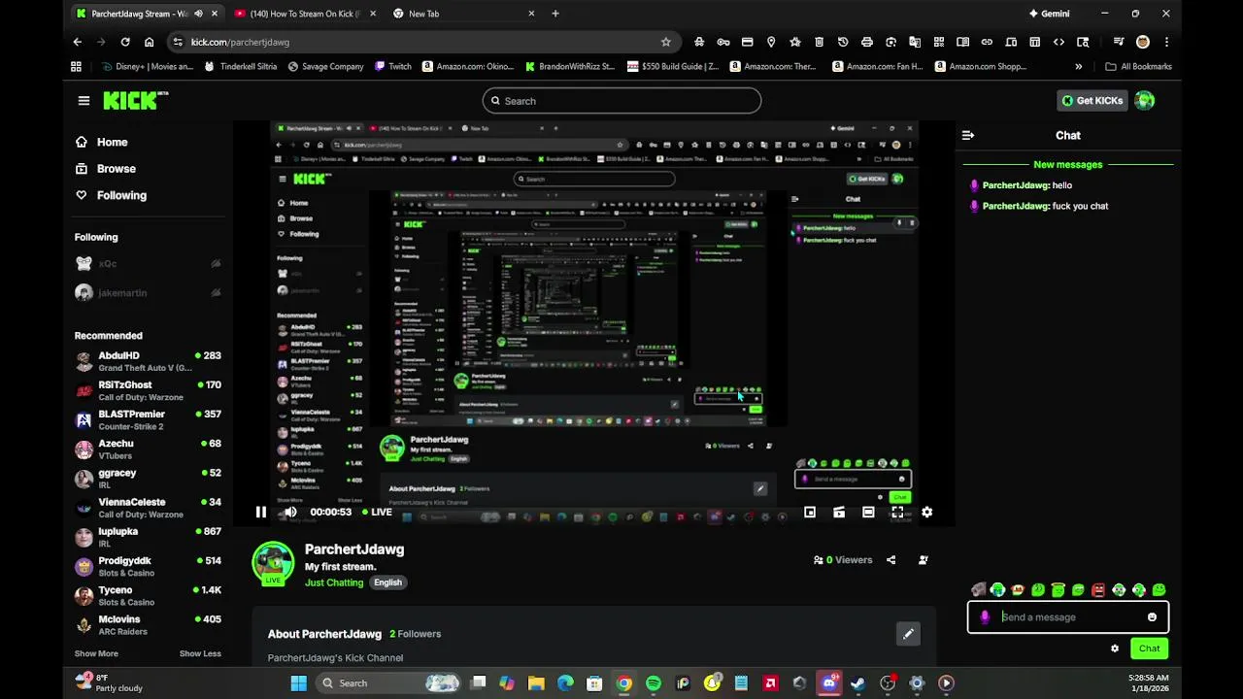Go to the browser home page
The width and height of the screenshot is (1243, 699).
click(x=149, y=42)
